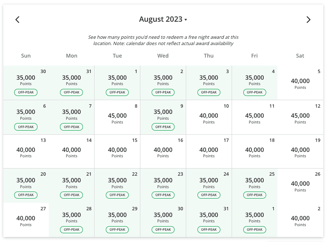Select Saturday August 12 date cell
Image resolution: width=327 pixels, height=242 pixels.
pos(300,117)
